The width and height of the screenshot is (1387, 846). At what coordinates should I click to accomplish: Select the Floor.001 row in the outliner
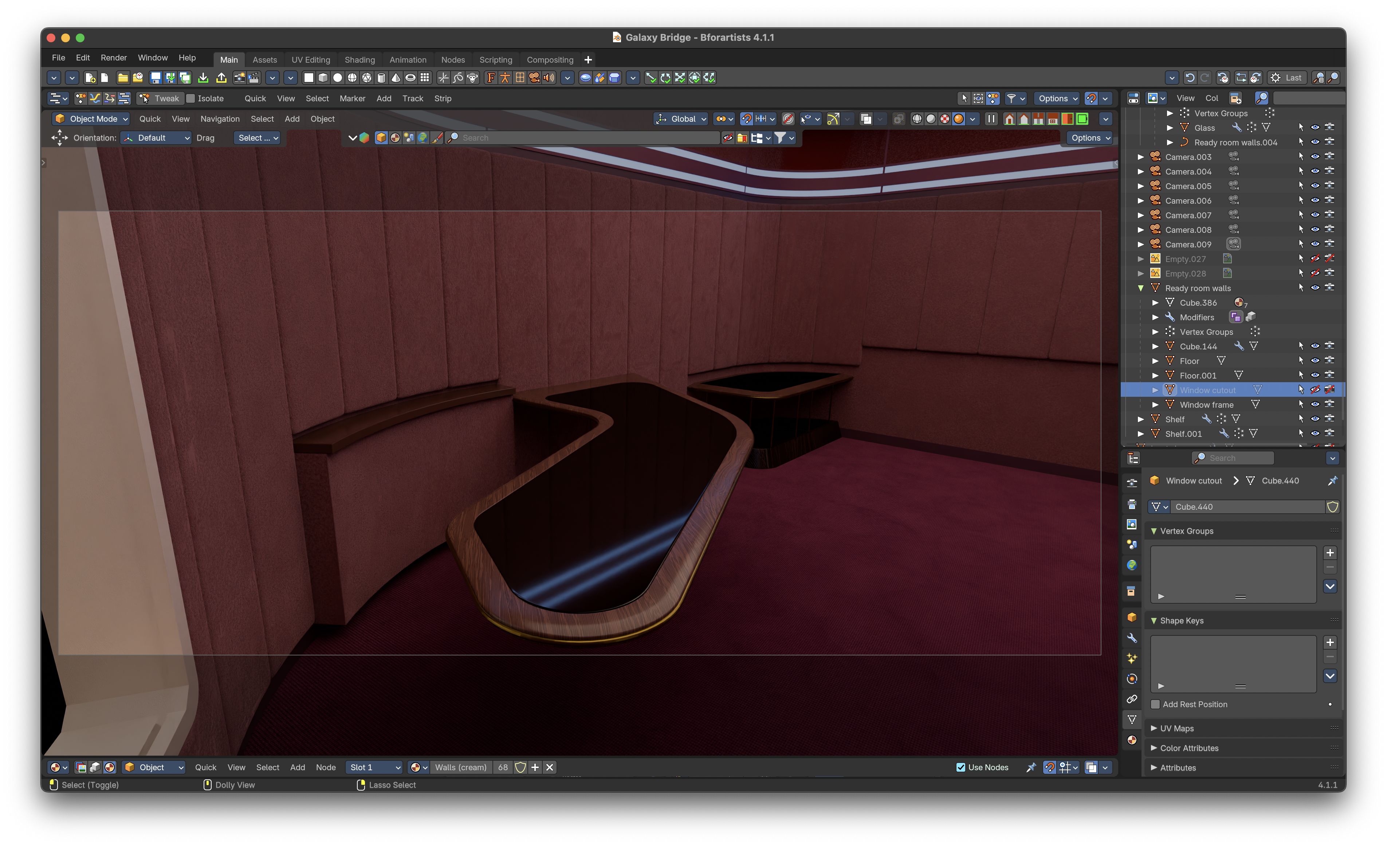point(1233,375)
